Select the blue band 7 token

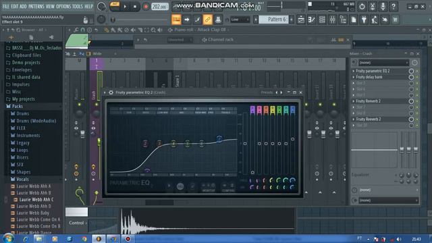[x=219, y=138]
